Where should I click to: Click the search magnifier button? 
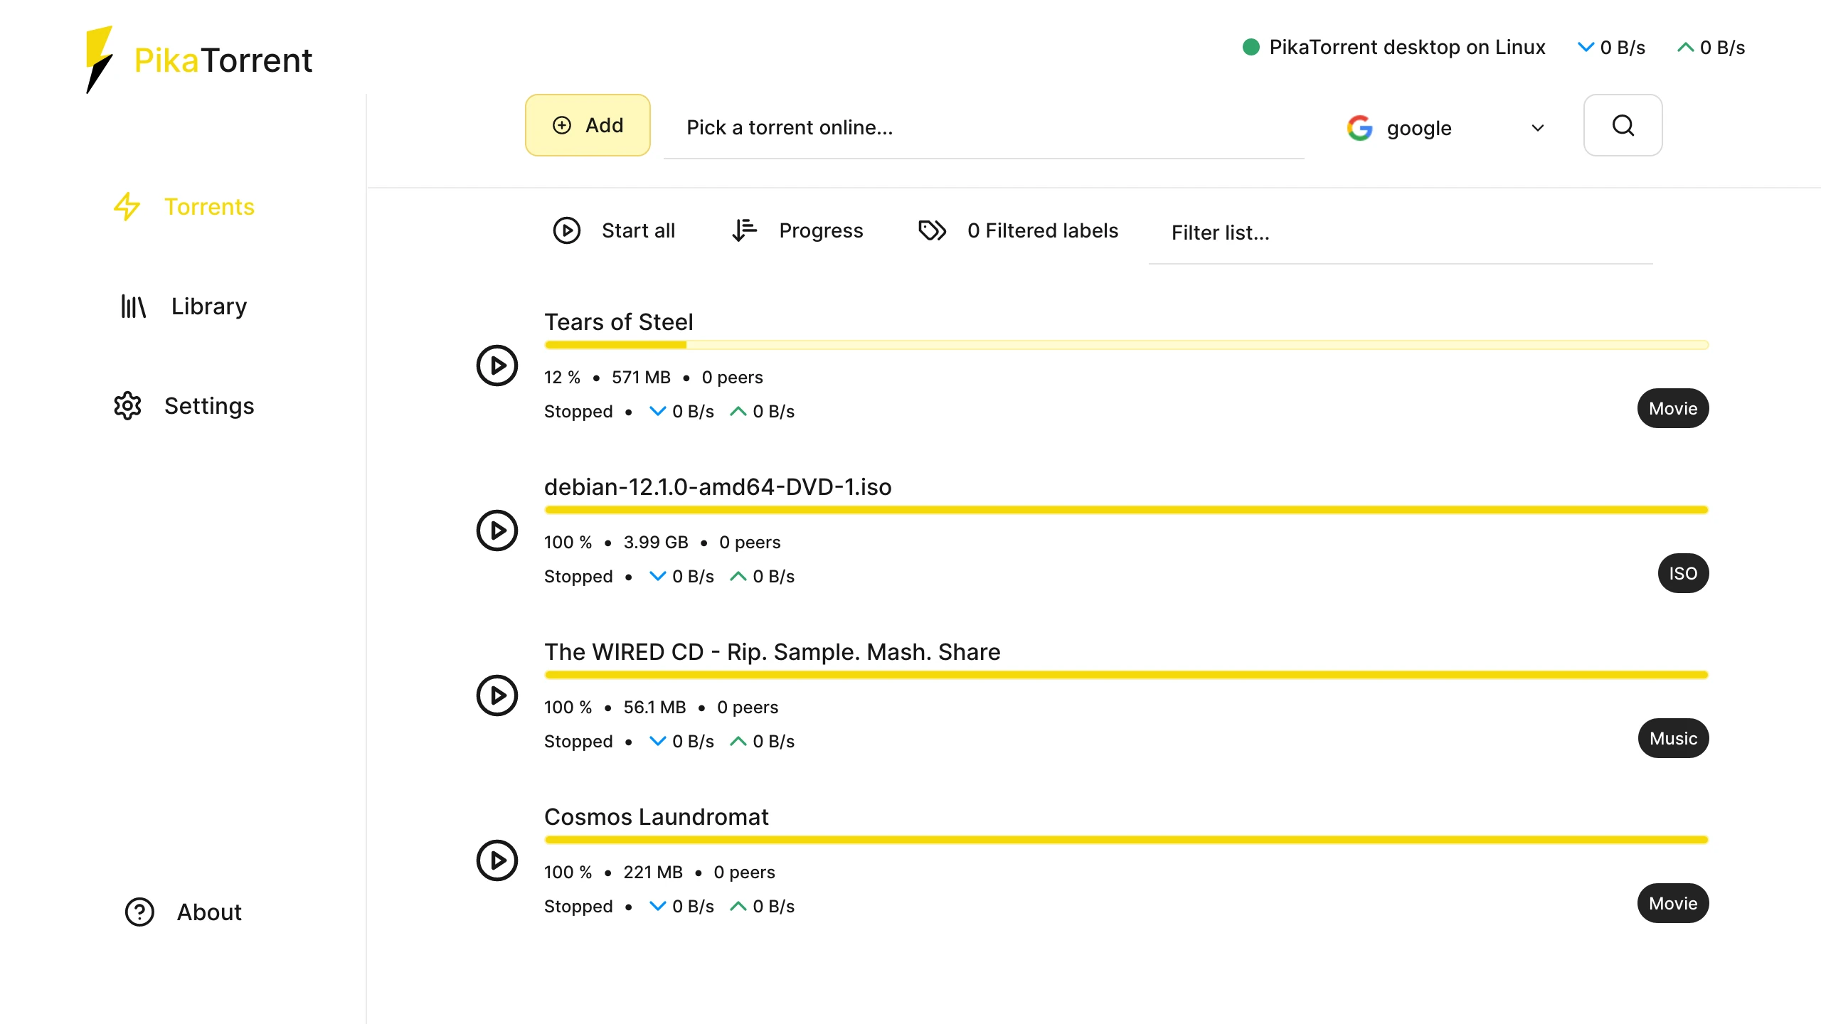tap(1623, 125)
